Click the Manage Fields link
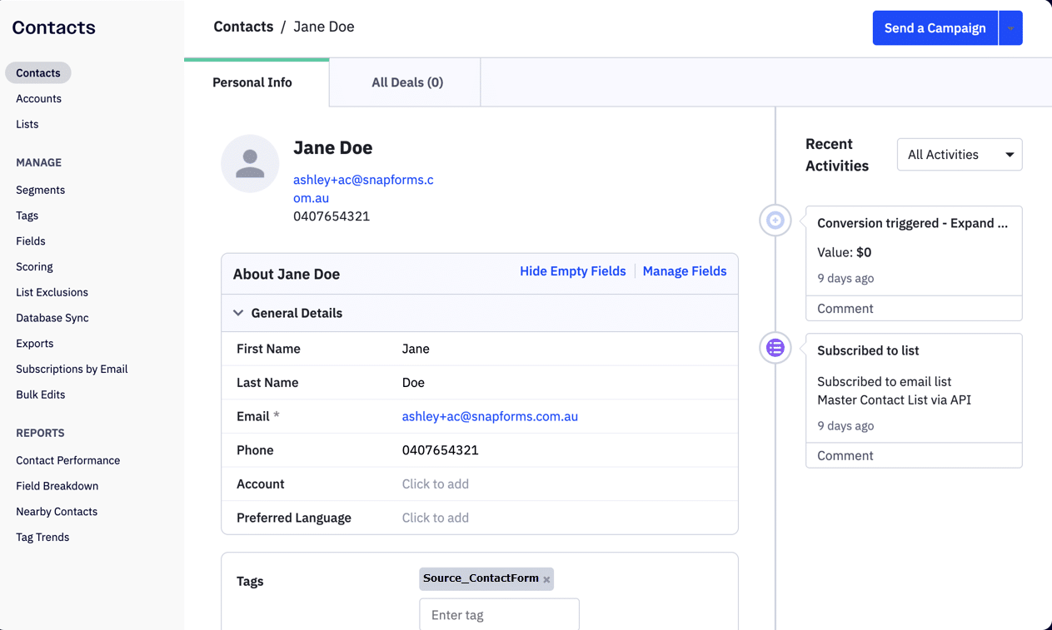Viewport: 1052px width, 630px height. pyautogui.click(x=685, y=271)
